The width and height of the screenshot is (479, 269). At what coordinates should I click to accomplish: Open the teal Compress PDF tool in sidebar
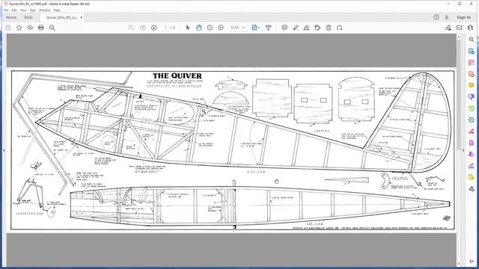pos(472,120)
